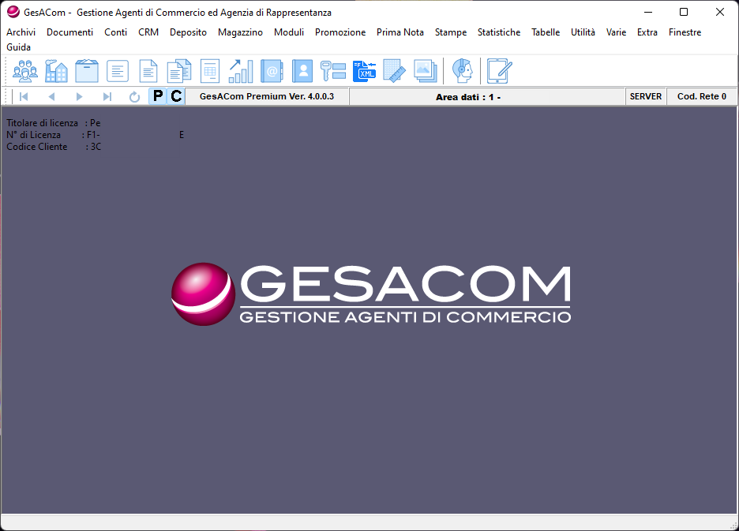
Task: Click the Cod. Rete 0 panel
Action: tap(702, 96)
